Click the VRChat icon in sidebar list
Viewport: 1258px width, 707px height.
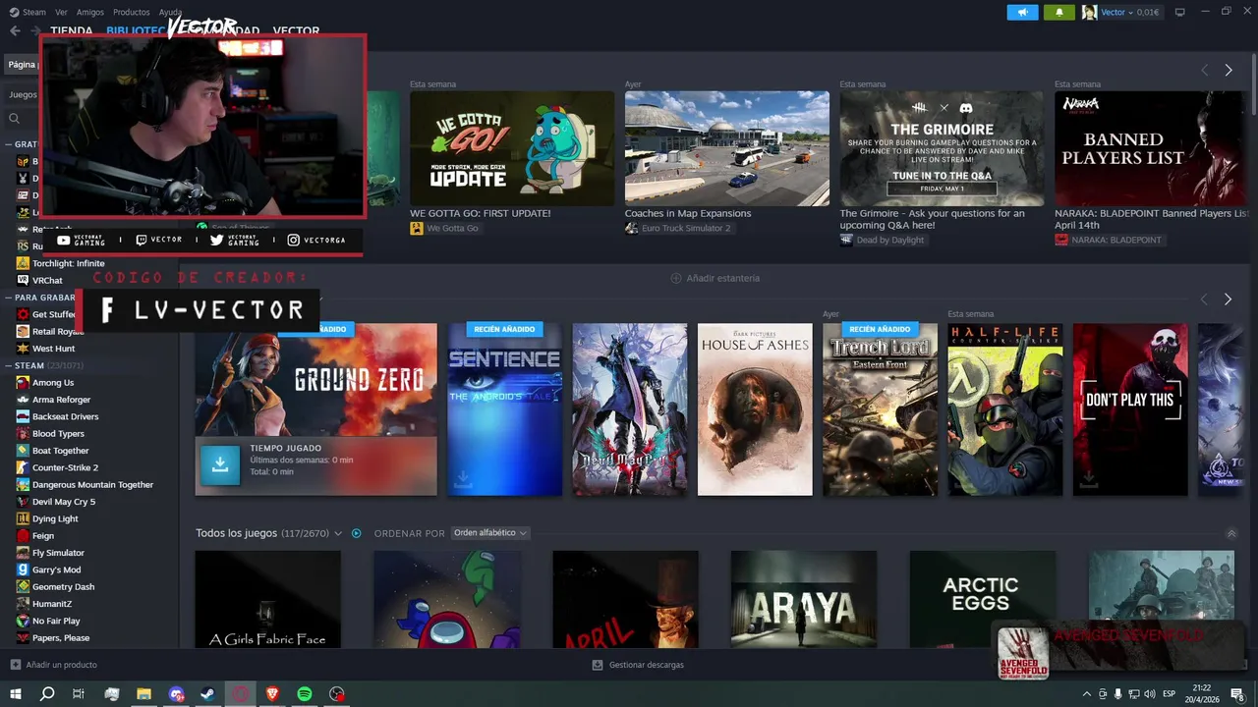(23, 280)
